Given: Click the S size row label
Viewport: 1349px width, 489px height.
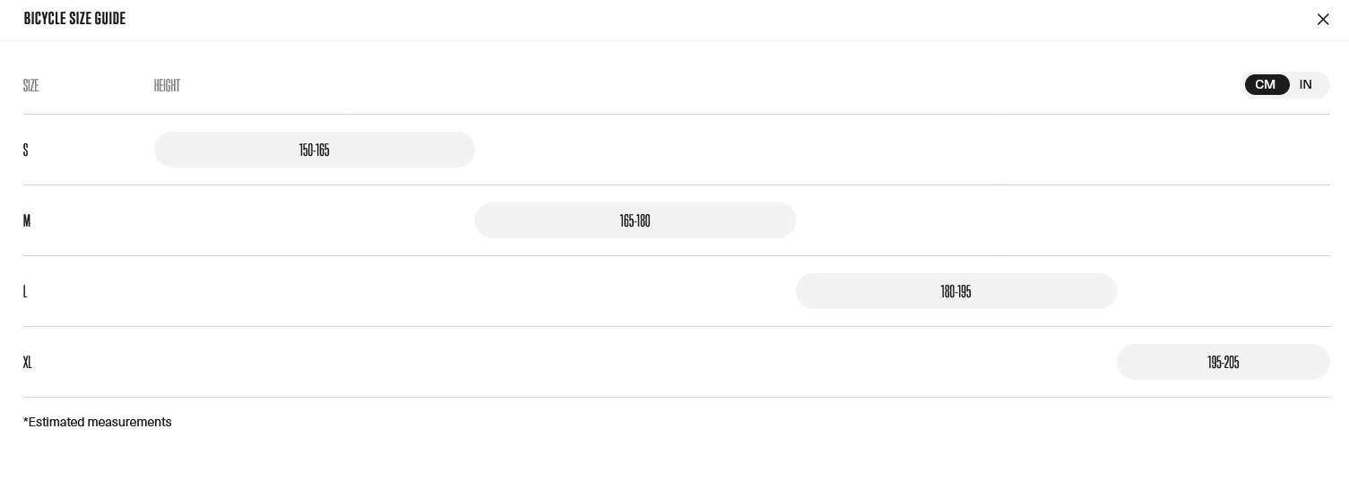Looking at the screenshot, I should tap(26, 150).
